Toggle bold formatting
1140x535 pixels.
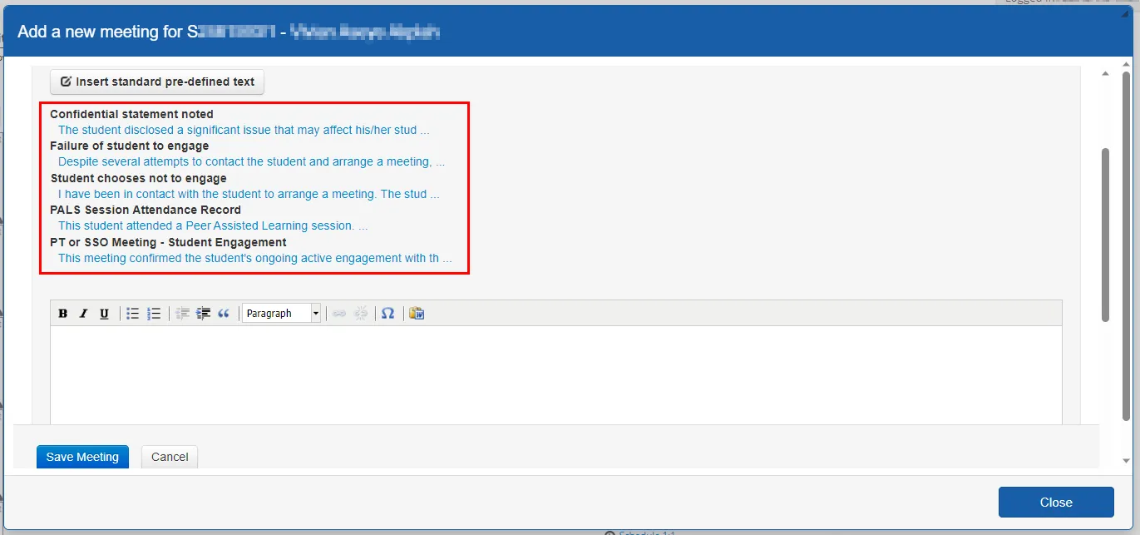[x=63, y=313]
